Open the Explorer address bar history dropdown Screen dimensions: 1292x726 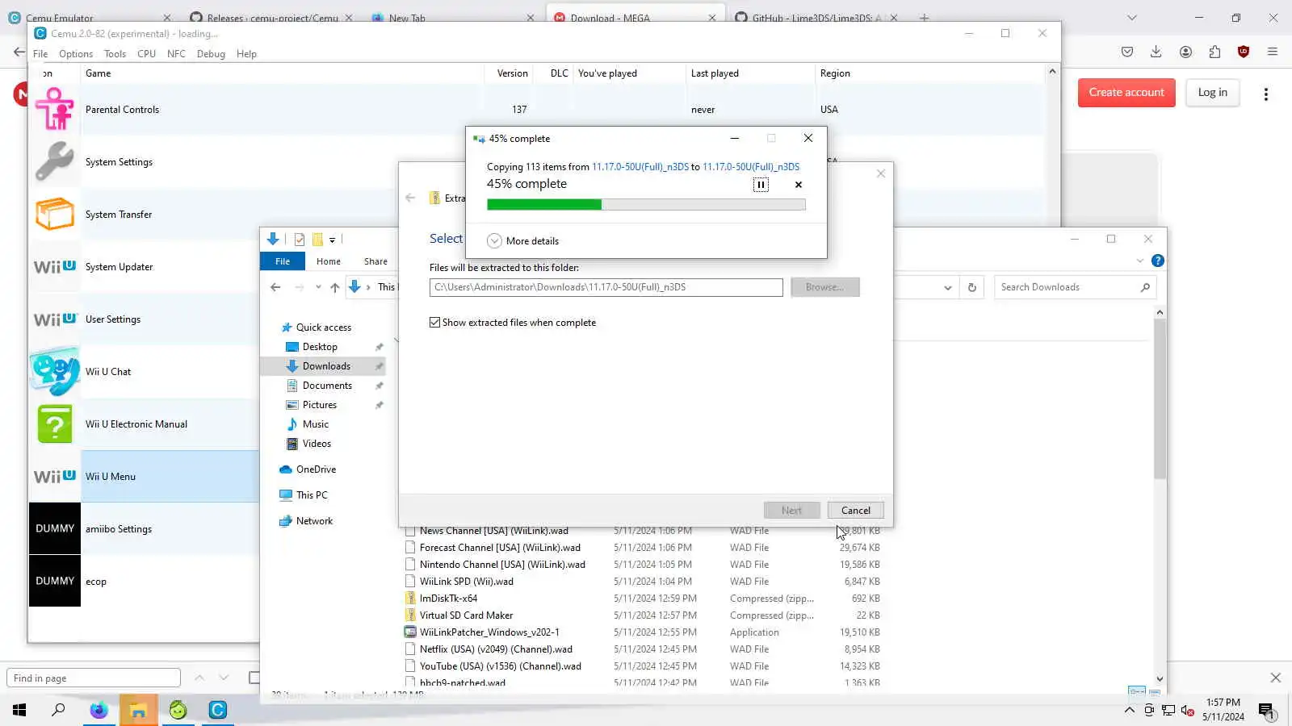(948, 287)
